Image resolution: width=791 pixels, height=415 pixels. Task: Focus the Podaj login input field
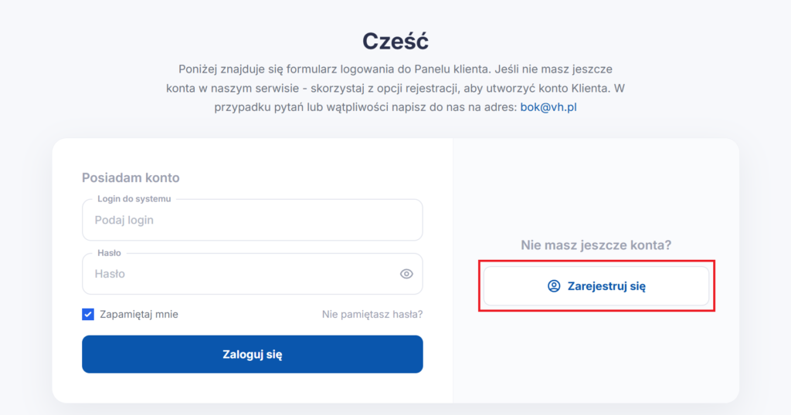tap(253, 220)
